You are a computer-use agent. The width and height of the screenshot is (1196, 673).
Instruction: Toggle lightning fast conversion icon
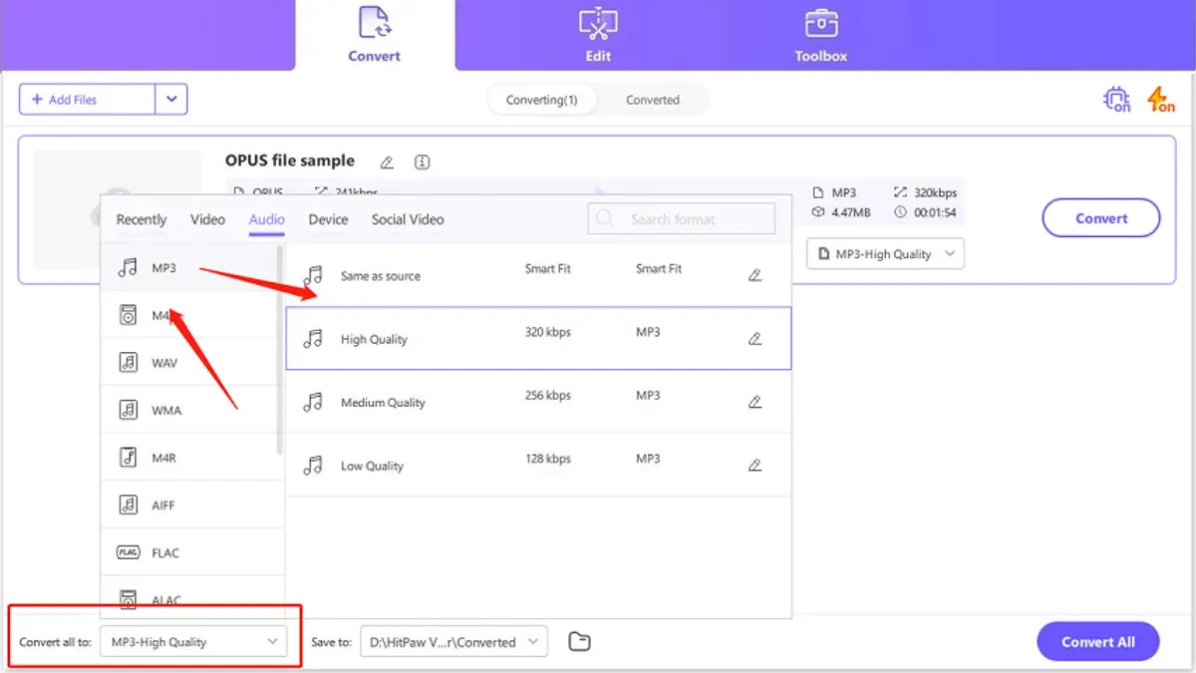(1160, 100)
